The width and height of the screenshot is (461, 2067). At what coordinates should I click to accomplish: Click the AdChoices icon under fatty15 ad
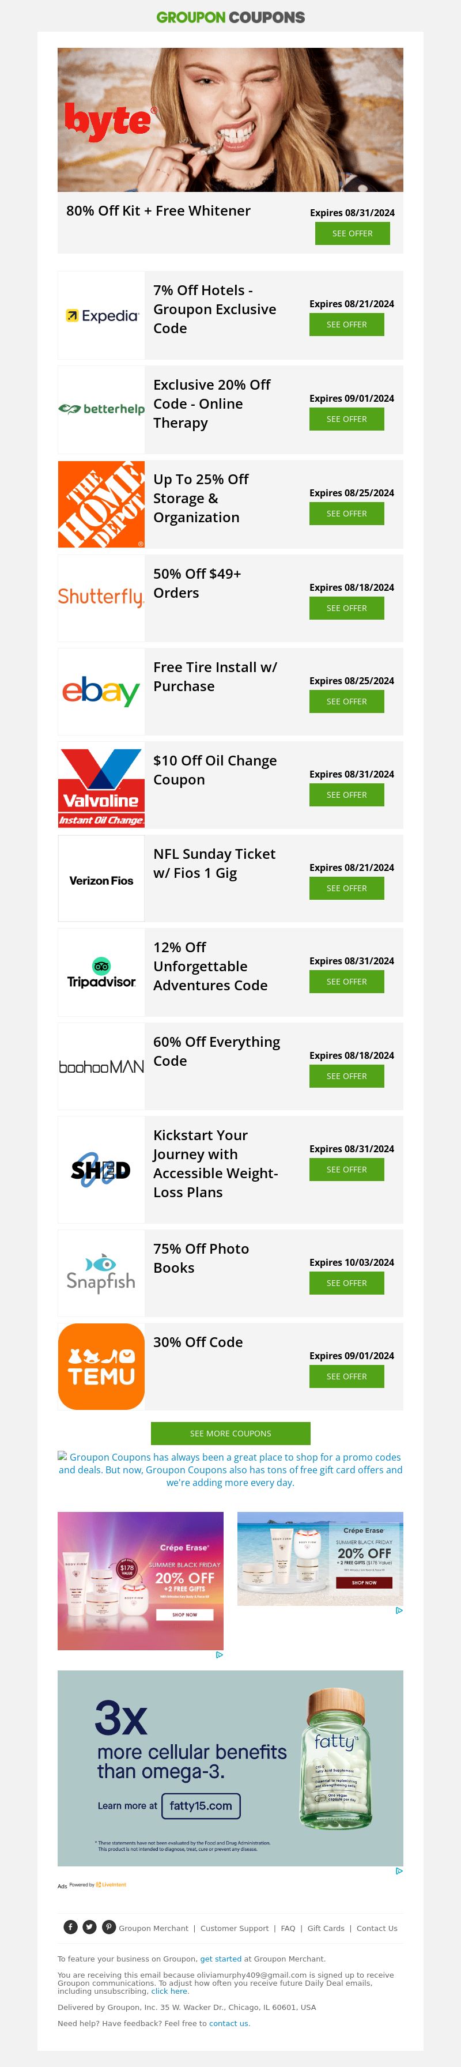click(398, 1870)
